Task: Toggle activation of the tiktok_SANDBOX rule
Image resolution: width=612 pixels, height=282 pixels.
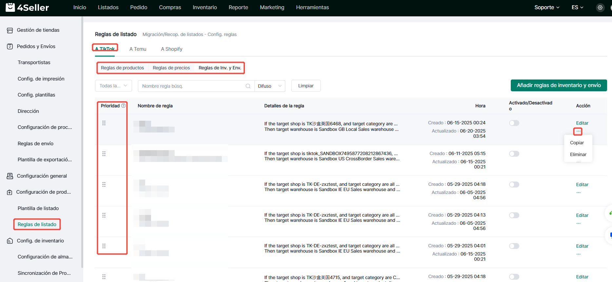Action: [x=514, y=154]
